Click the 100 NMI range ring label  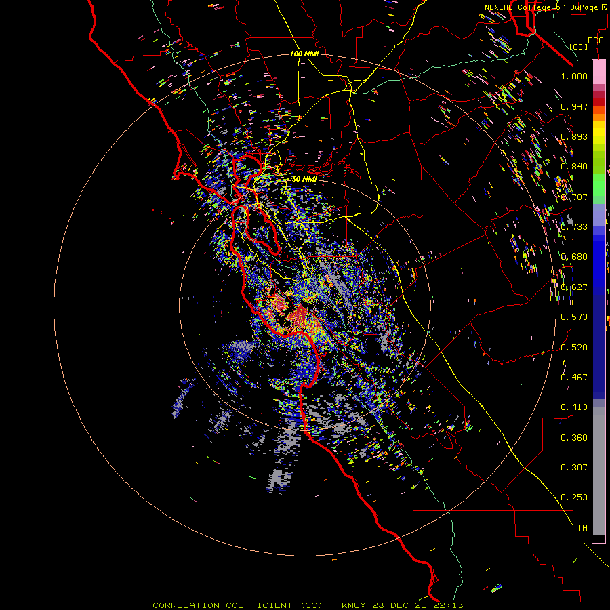point(304,54)
